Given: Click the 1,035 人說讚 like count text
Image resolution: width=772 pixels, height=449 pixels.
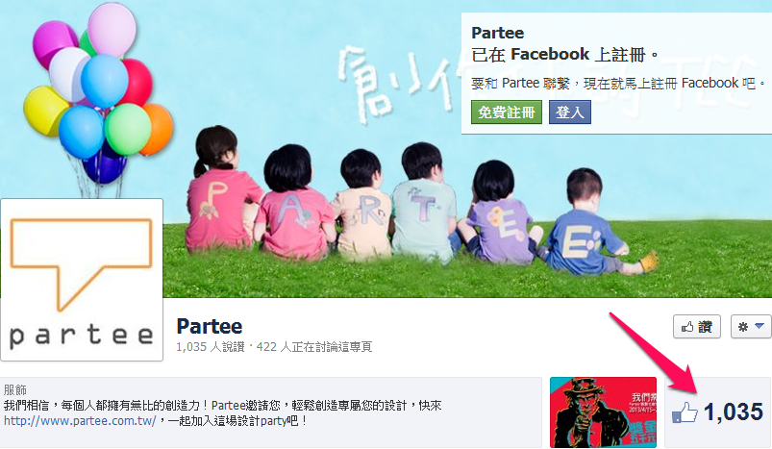Looking at the screenshot, I should tap(211, 347).
